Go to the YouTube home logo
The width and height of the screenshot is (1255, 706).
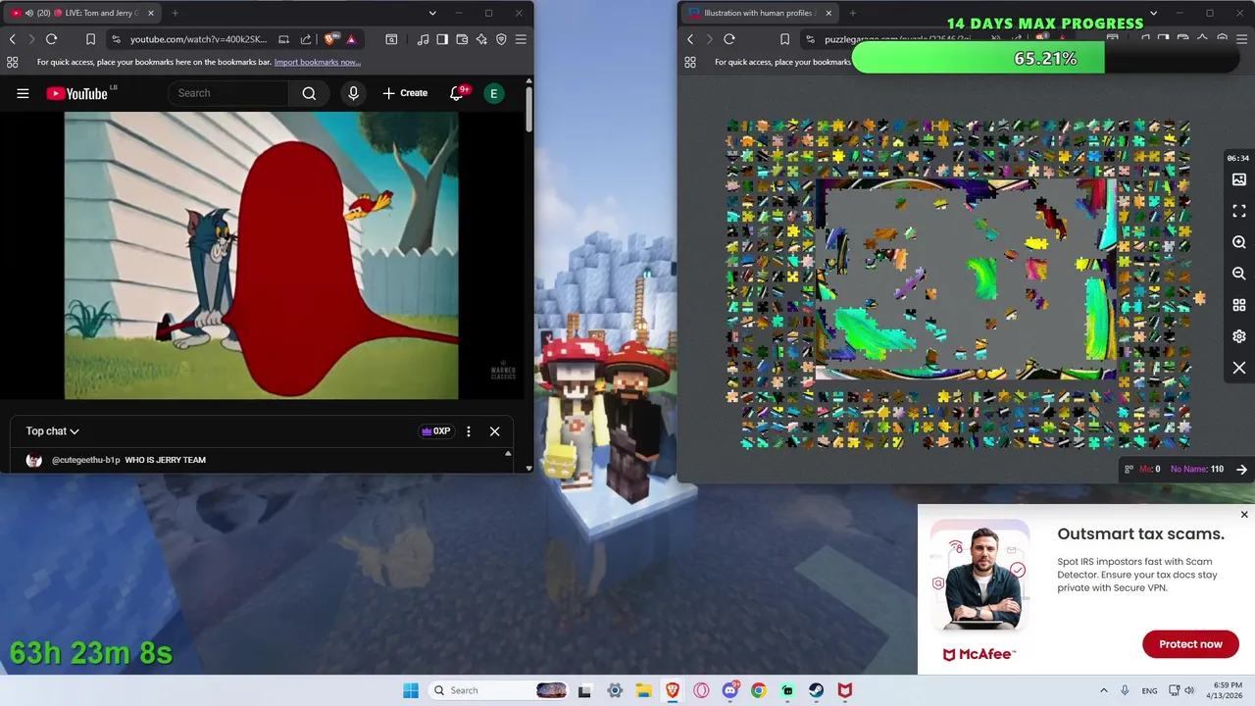(76, 93)
